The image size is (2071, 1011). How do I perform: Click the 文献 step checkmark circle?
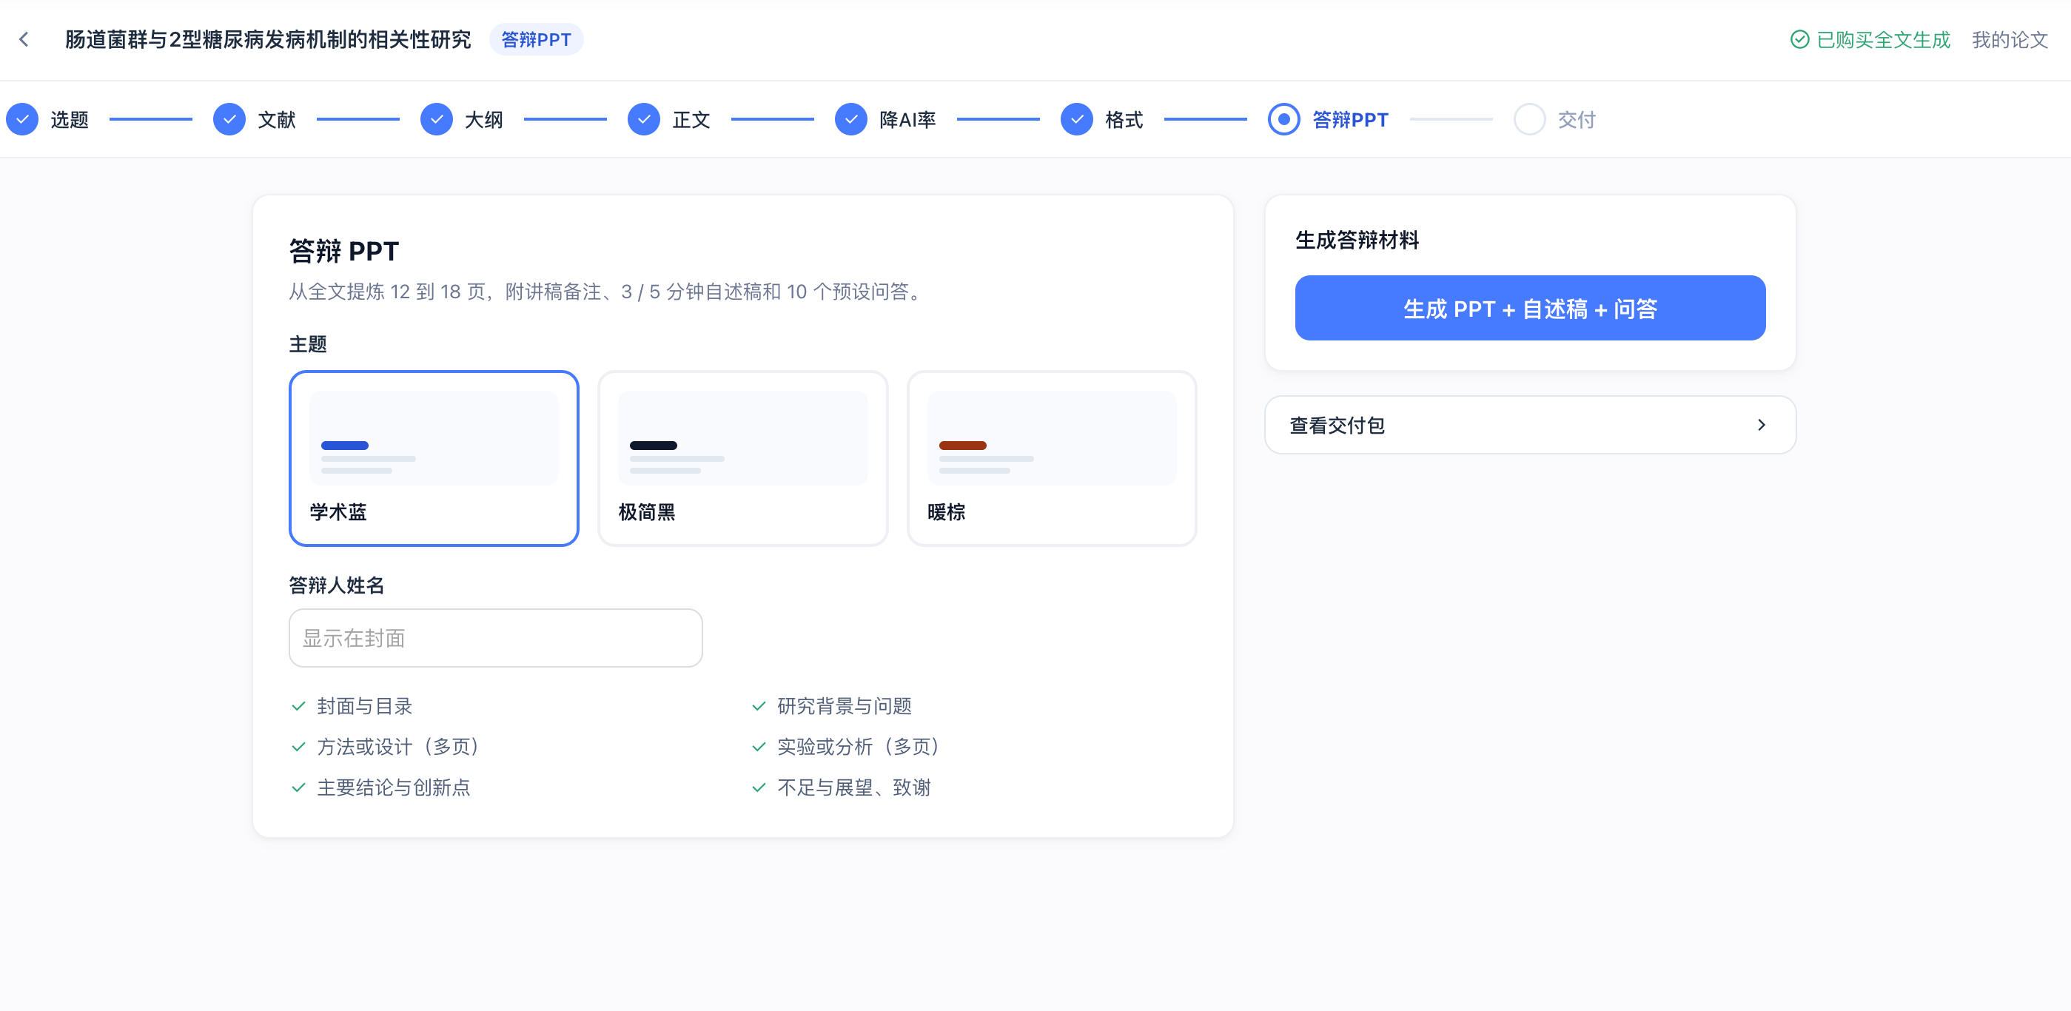229,120
